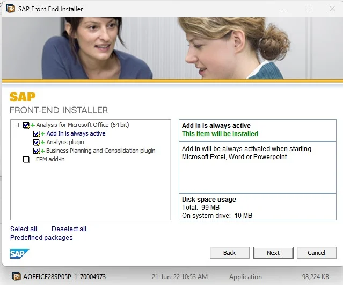
Task: Select the Analysis for Microsoft Office (64 bit) row
Action: coord(83,125)
